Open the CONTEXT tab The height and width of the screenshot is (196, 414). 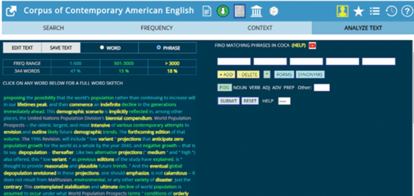click(260, 28)
